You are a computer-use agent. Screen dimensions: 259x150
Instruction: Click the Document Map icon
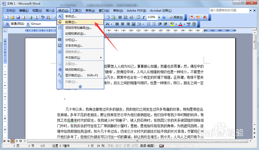point(138,17)
